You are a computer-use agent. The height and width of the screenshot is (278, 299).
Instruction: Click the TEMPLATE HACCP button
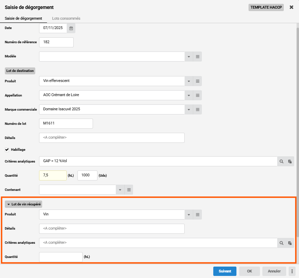click(x=266, y=7)
